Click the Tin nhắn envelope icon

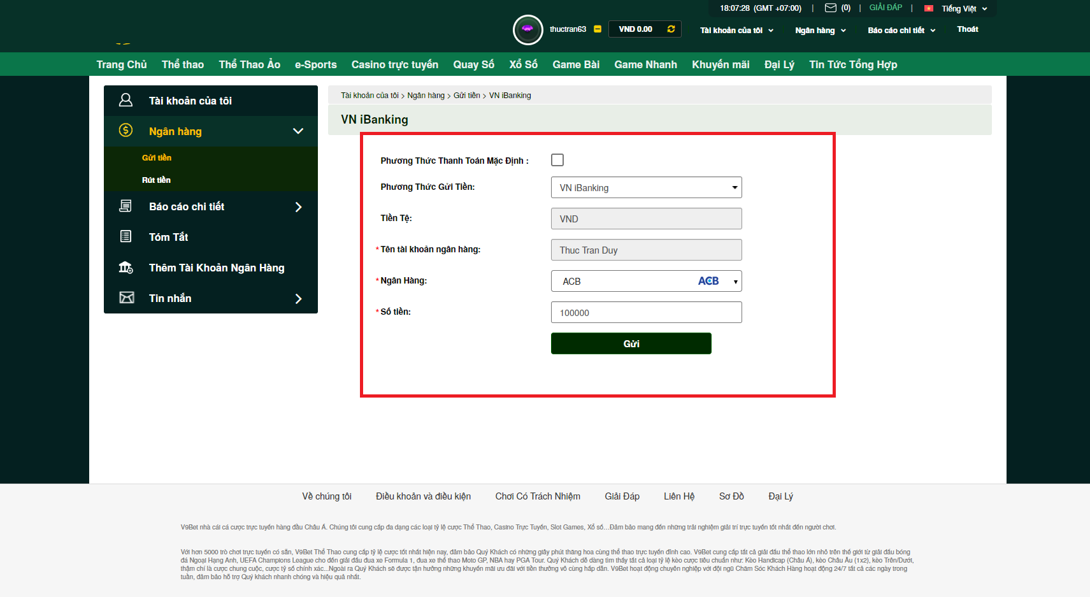tap(127, 298)
